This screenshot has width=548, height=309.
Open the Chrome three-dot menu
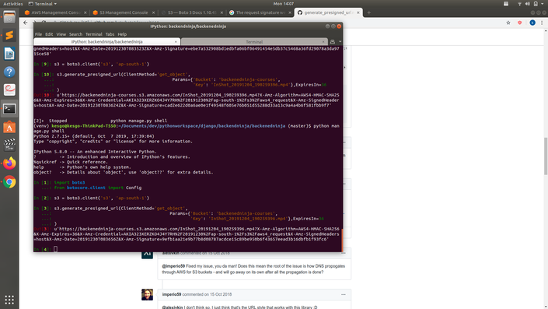(x=542, y=23)
